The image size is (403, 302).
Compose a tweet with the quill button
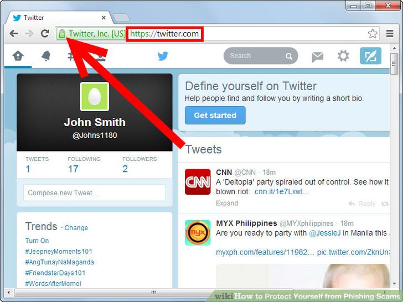(370, 56)
